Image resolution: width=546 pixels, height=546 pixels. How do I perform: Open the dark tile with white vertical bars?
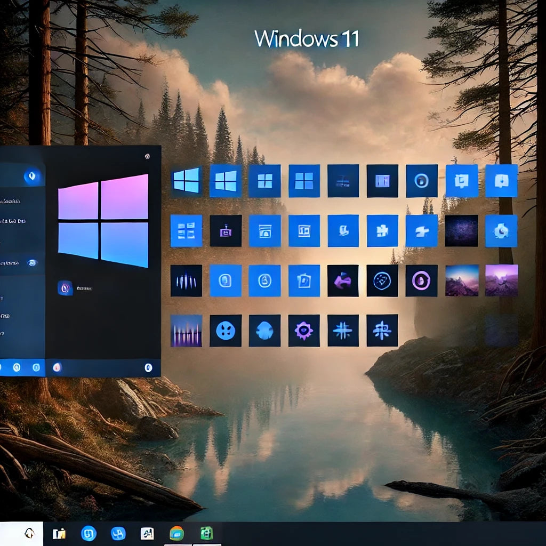tap(186, 280)
